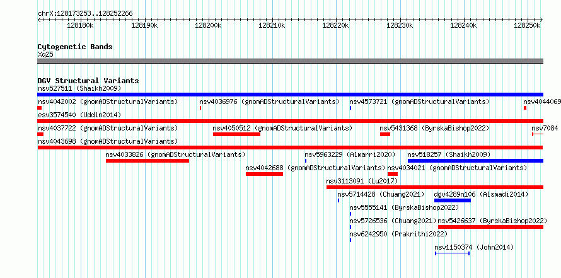
Task: Click the red nsv3113091 variant bar
Action: [435, 187]
